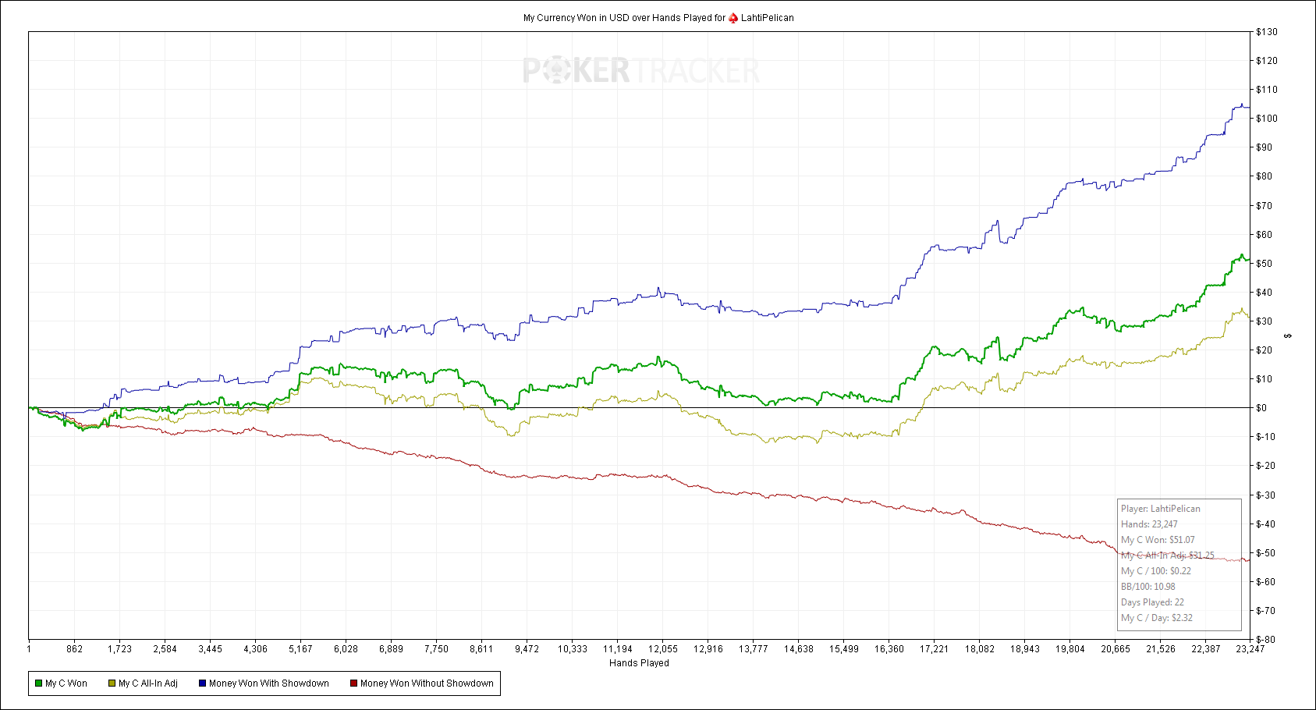
Task: Click 'My C / 100: $0.22' in the stats box
Action: click(x=1156, y=571)
